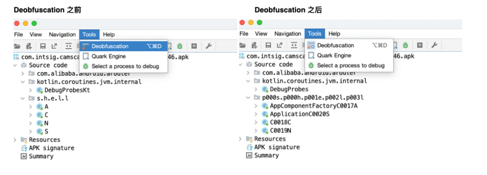This screenshot has width=487, height=175.
Task: Click Export icon in left '之前' window
Action: tap(55, 46)
